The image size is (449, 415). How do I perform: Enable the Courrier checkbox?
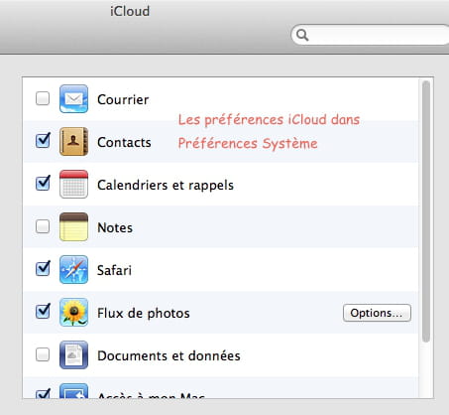pyautogui.click(x=43, y=98)
